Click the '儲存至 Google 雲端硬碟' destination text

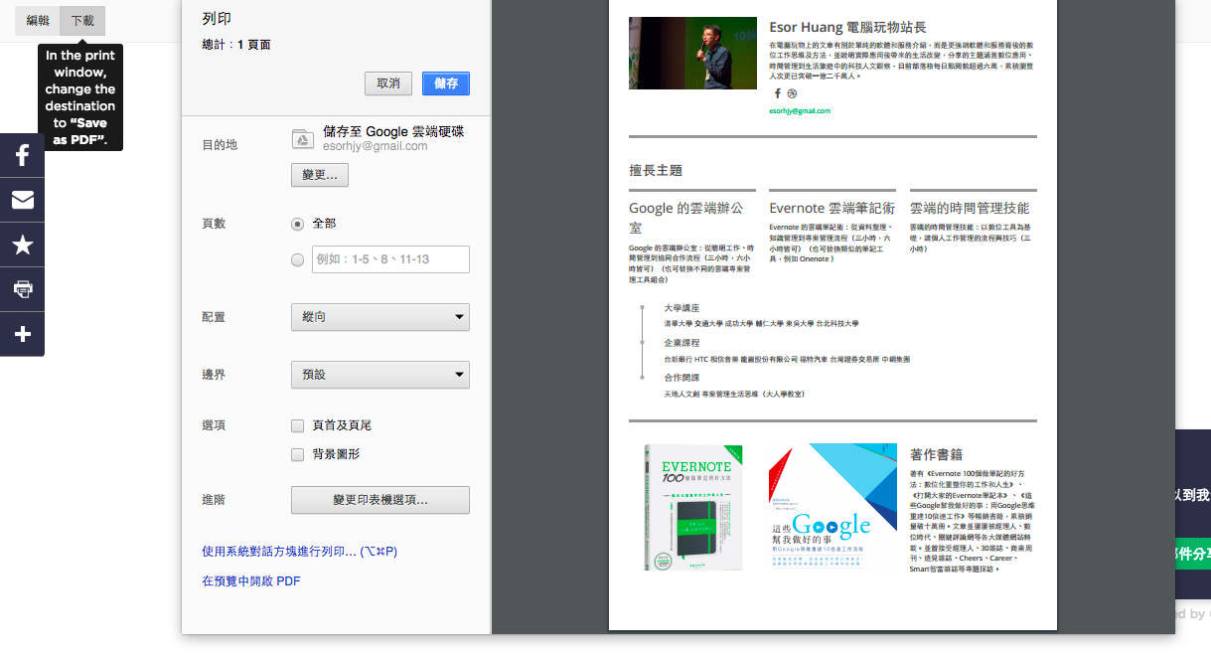392,131
